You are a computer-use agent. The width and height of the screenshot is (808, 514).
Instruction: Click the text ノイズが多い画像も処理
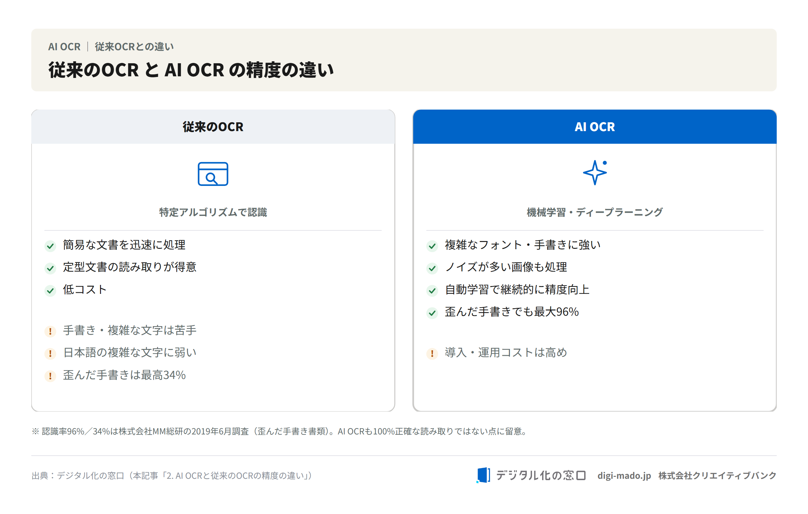(506, 267)
